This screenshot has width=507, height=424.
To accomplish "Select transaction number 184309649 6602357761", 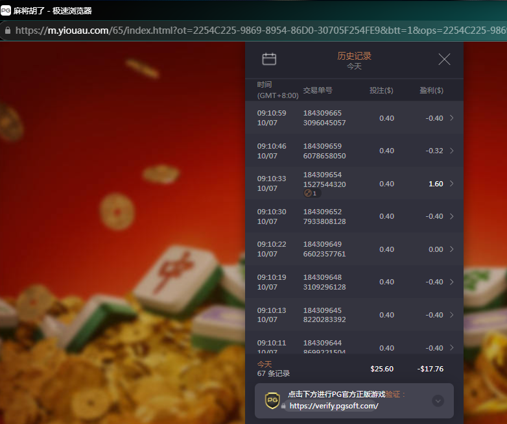I will click(324, 249).
